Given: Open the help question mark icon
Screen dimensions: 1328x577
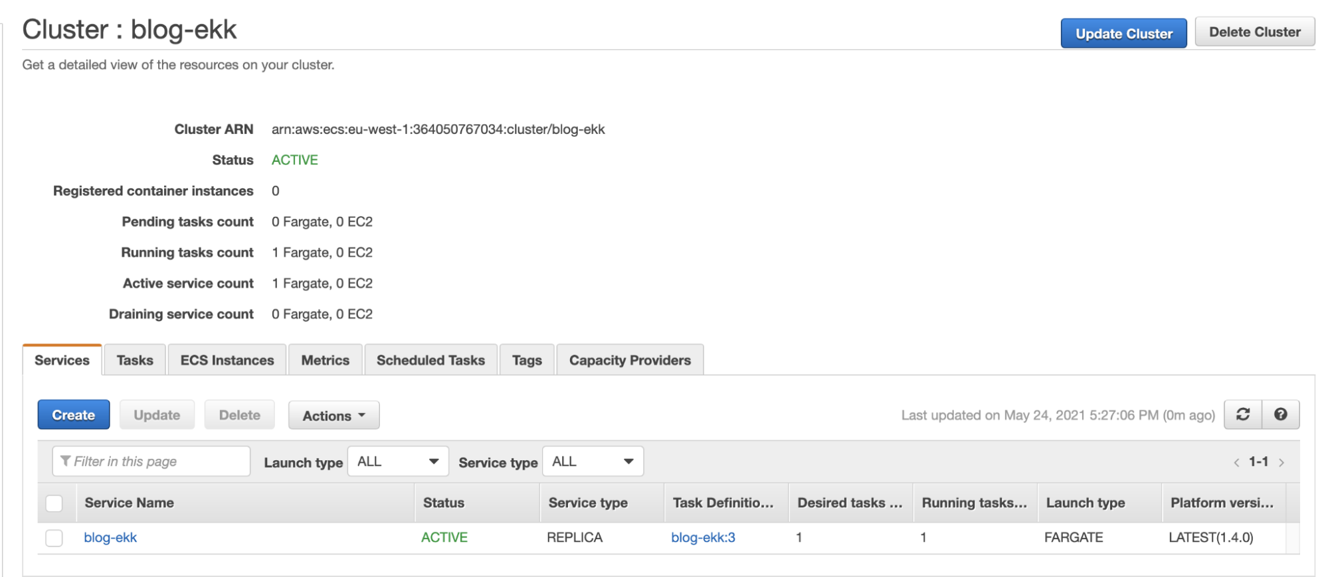Looking at the screenshot, I should pyautogui.click(x=1280, y=415).
